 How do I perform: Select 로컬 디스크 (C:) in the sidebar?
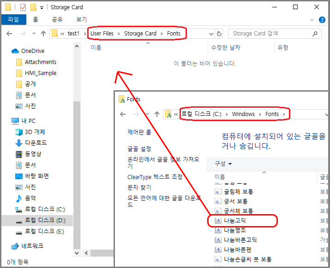40,209
